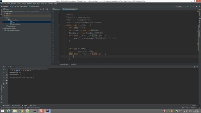
Task: Collapse the Lesson04 project root node
Action: (x=3, y=12)
